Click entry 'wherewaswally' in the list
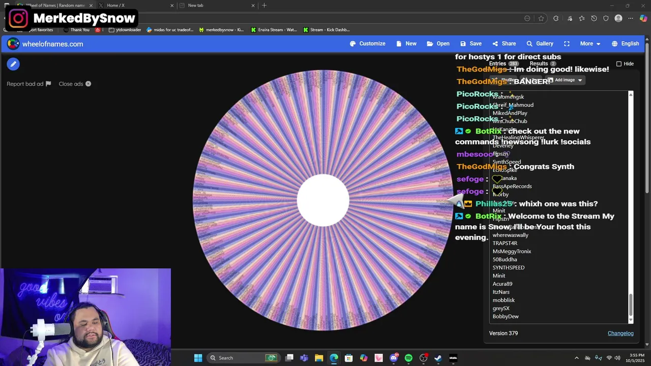Screen dimensions: 651x366 click(x=510, y=235)
